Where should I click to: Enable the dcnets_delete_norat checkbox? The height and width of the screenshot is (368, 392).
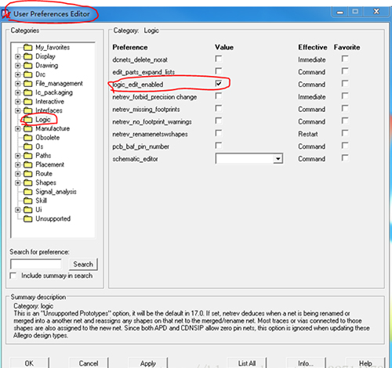pos(219,59)
